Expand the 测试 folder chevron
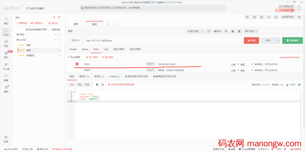 59,35
